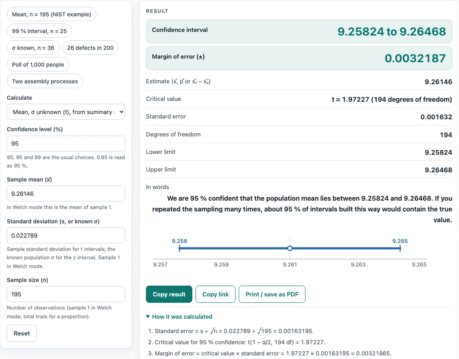Select the 26 defects in 200 preset
Screen dimensions: 459x359
pos(90,47)
